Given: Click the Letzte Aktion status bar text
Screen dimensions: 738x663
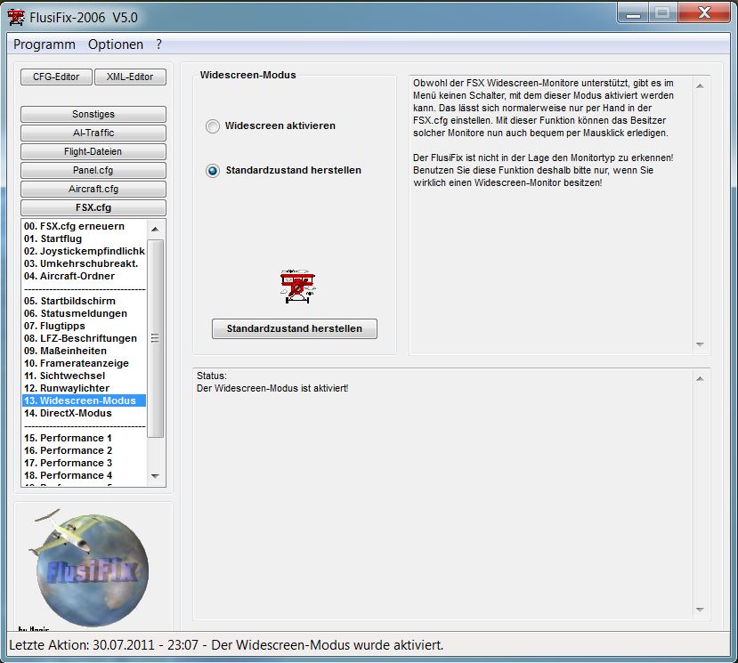Looking at the screenshot, I should tap(226, 645).
